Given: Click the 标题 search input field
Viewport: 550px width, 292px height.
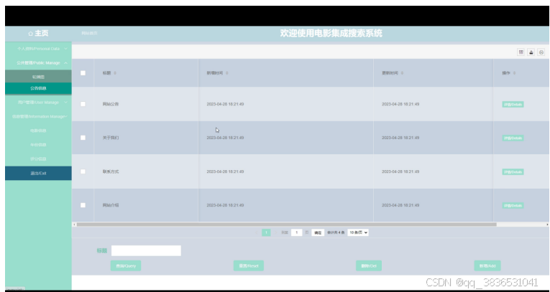Looking at the screenshot, I should point(146,250).
